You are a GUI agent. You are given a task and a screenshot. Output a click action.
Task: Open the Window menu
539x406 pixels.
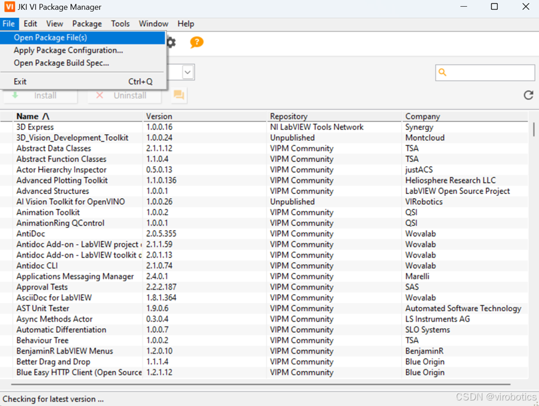pos(153,24)
